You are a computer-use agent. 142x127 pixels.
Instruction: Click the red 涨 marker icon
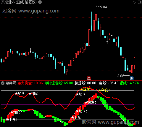pos(89,78)
